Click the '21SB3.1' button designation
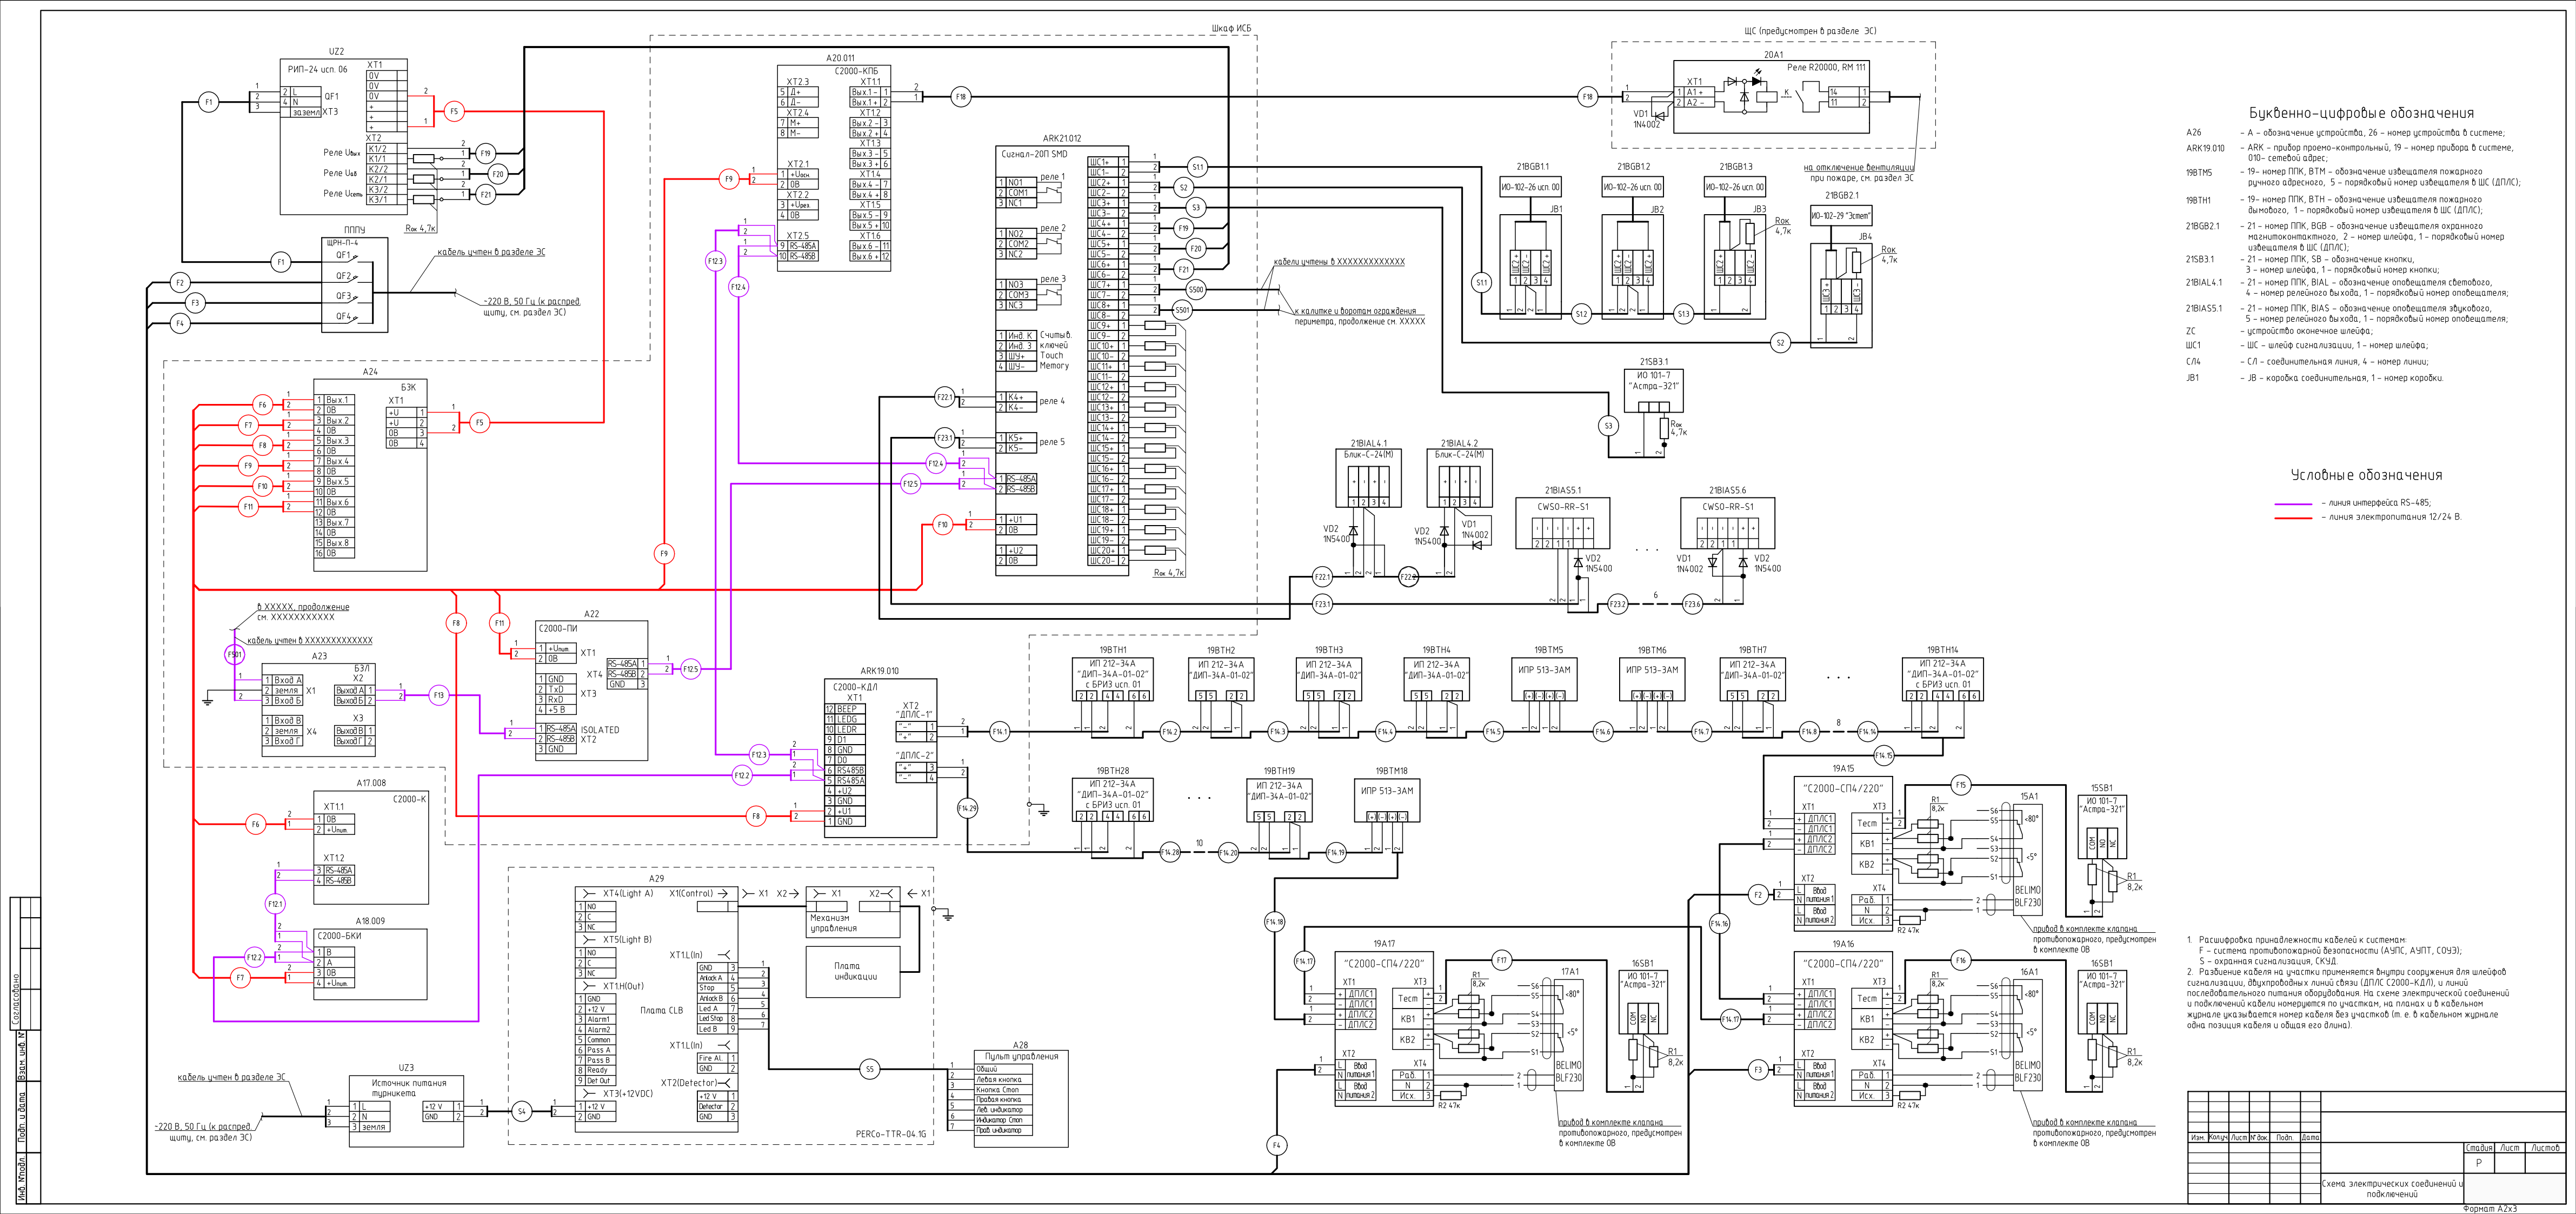2576x1214 pixels. click(1653, 362)
